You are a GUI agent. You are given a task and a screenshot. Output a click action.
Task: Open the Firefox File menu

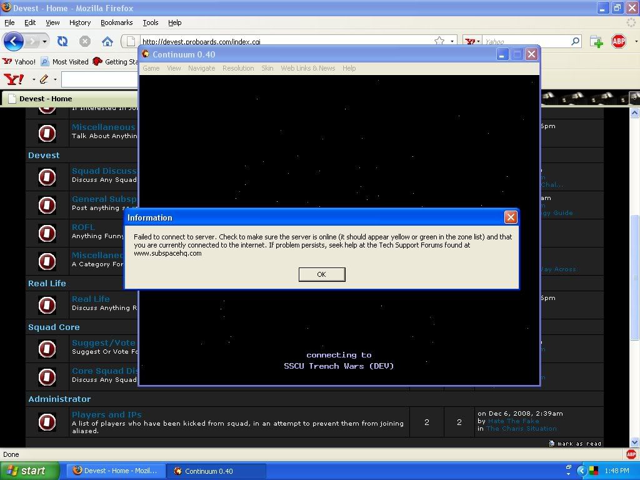pos(9,22)
